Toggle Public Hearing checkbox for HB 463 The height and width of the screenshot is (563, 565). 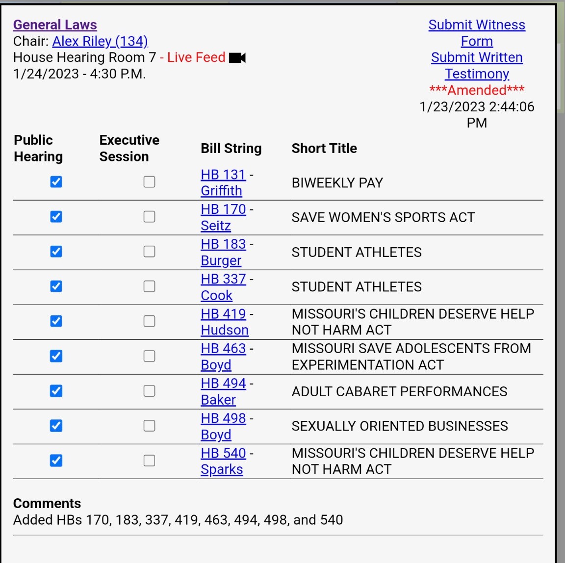[56, 356]
